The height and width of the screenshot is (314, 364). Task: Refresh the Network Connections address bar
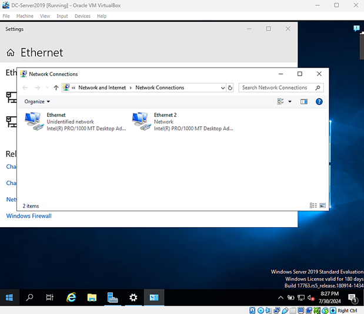pyautogui.click(x=230, y=88)
